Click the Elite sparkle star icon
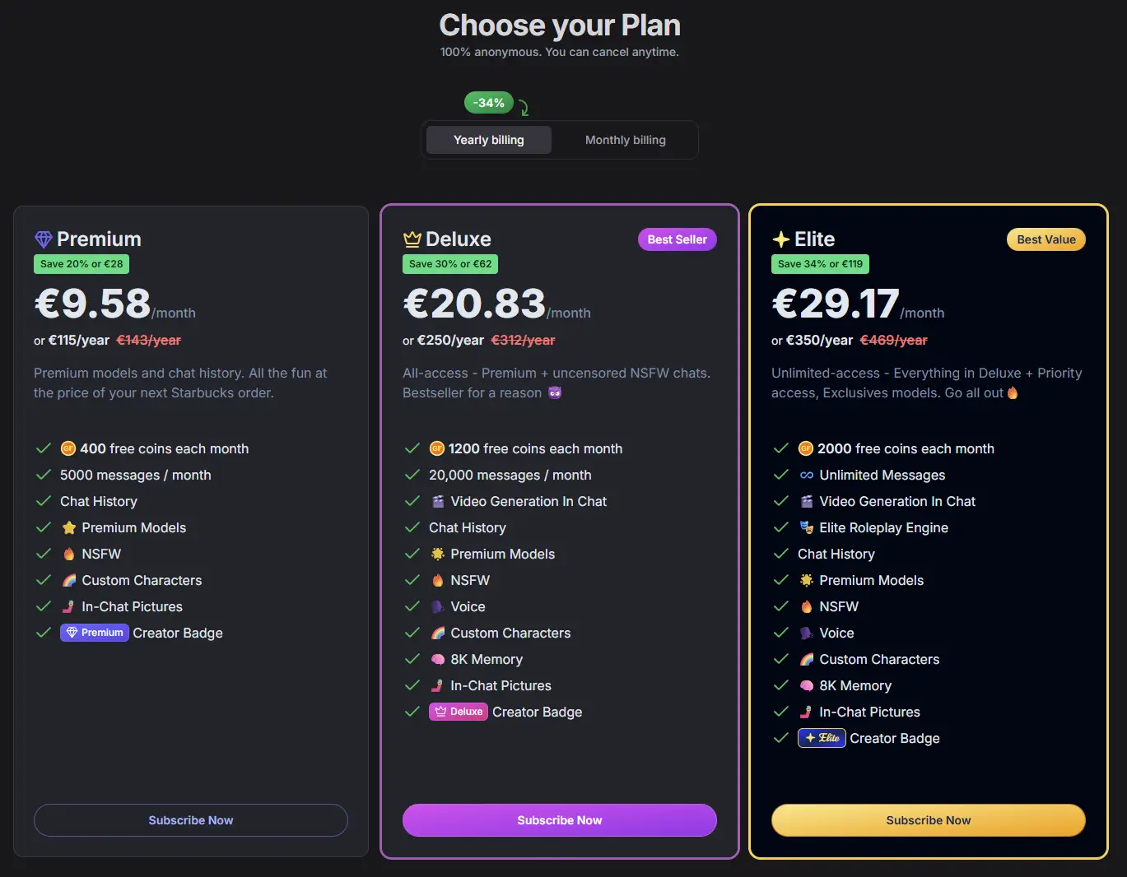Screen dimensions: 1127x877 (780, 239)
